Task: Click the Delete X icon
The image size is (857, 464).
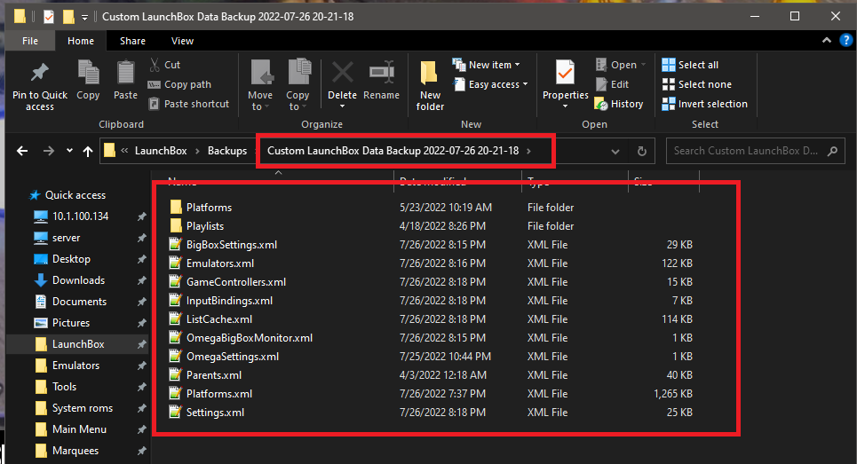Action: pyautogui.click(x=343, y=73)
